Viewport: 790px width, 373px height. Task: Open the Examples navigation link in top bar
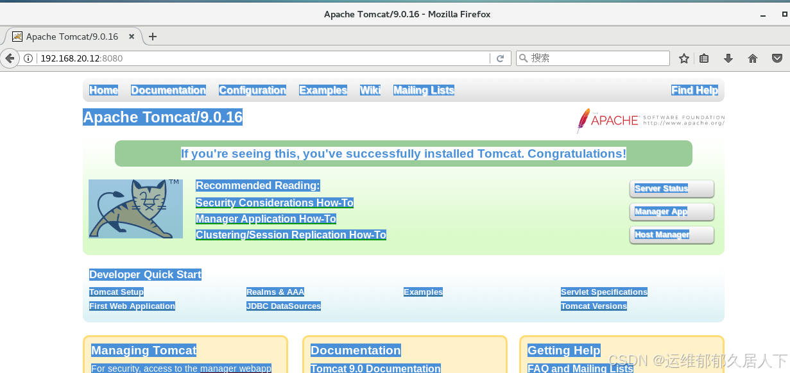[x=323, y=90]
